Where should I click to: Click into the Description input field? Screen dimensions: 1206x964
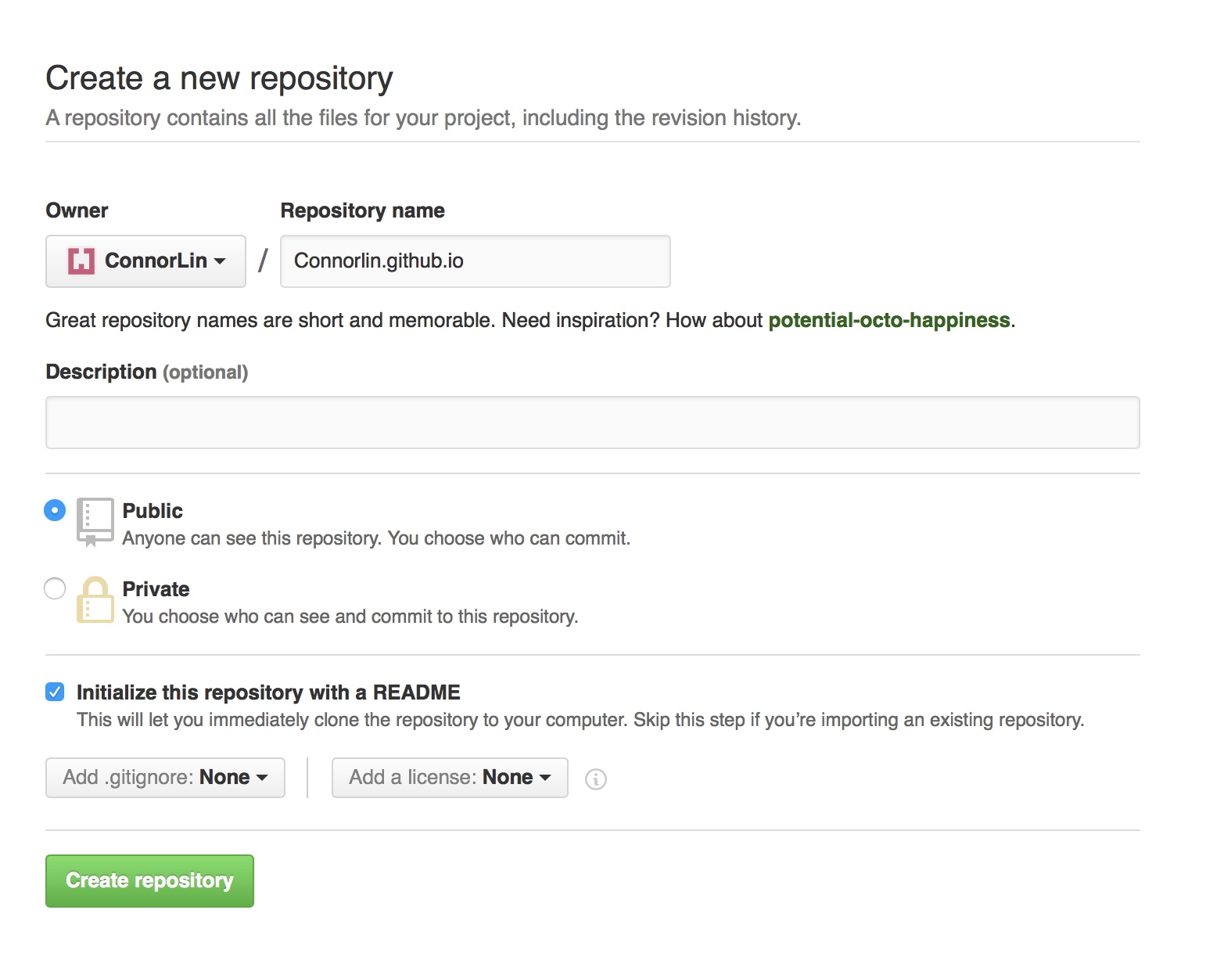[593, 423]
